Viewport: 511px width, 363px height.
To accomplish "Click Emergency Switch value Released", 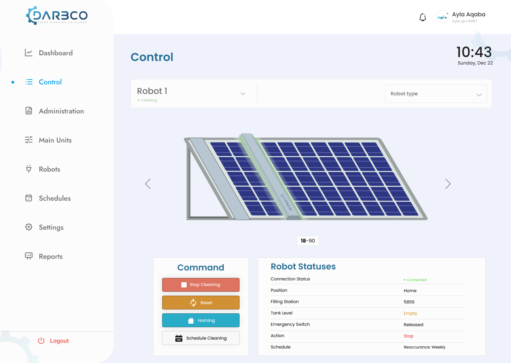I will 413,325.
